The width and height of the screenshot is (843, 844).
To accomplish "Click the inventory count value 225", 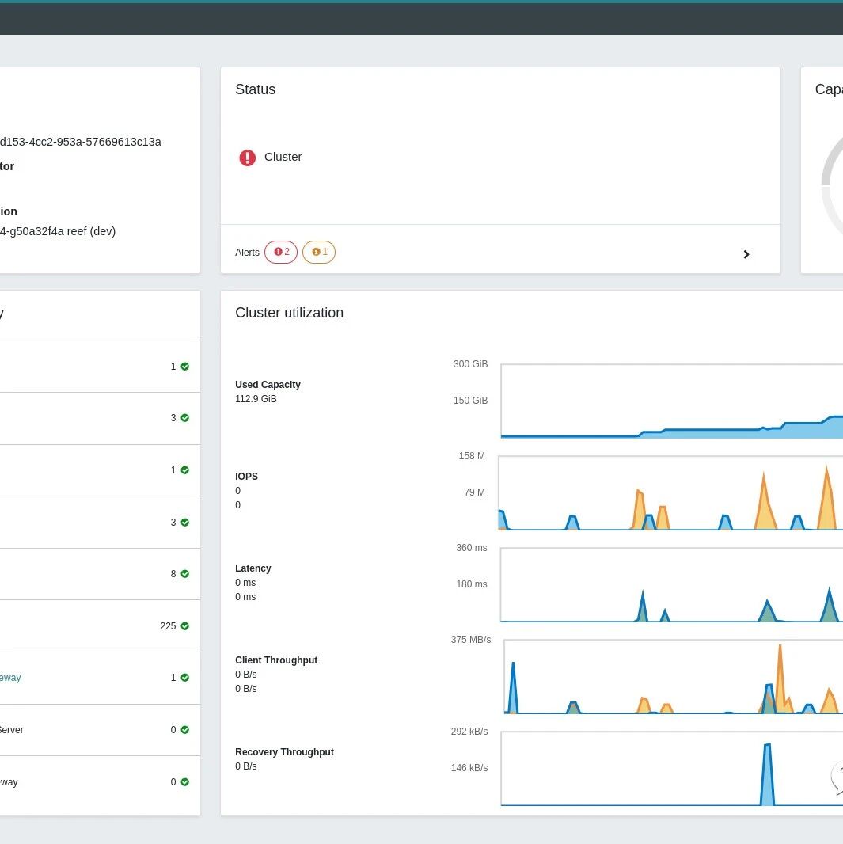I will pos(168,626).
